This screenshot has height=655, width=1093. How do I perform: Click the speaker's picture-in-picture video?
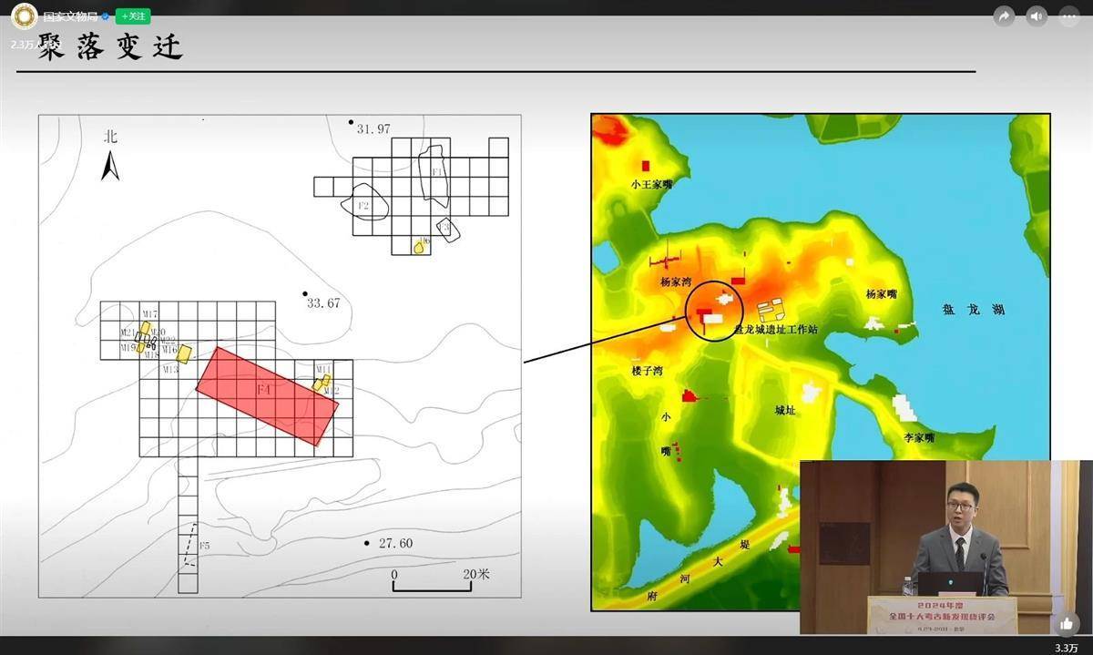(945, 547)
